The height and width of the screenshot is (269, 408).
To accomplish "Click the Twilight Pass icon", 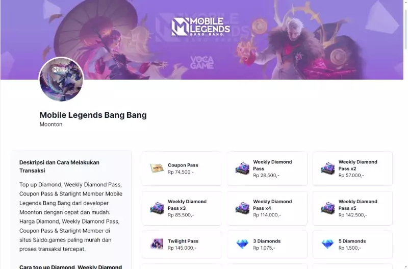I will coord(157,244).
